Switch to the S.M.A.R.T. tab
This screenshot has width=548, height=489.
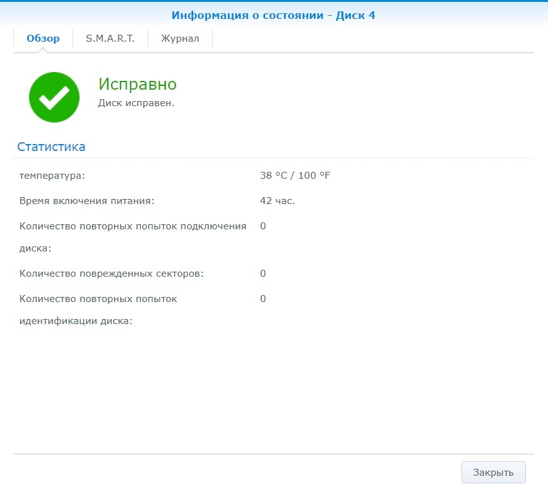(110, 39)
